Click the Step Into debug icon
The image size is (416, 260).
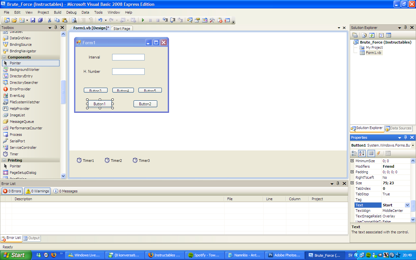[x=166, y=20]
